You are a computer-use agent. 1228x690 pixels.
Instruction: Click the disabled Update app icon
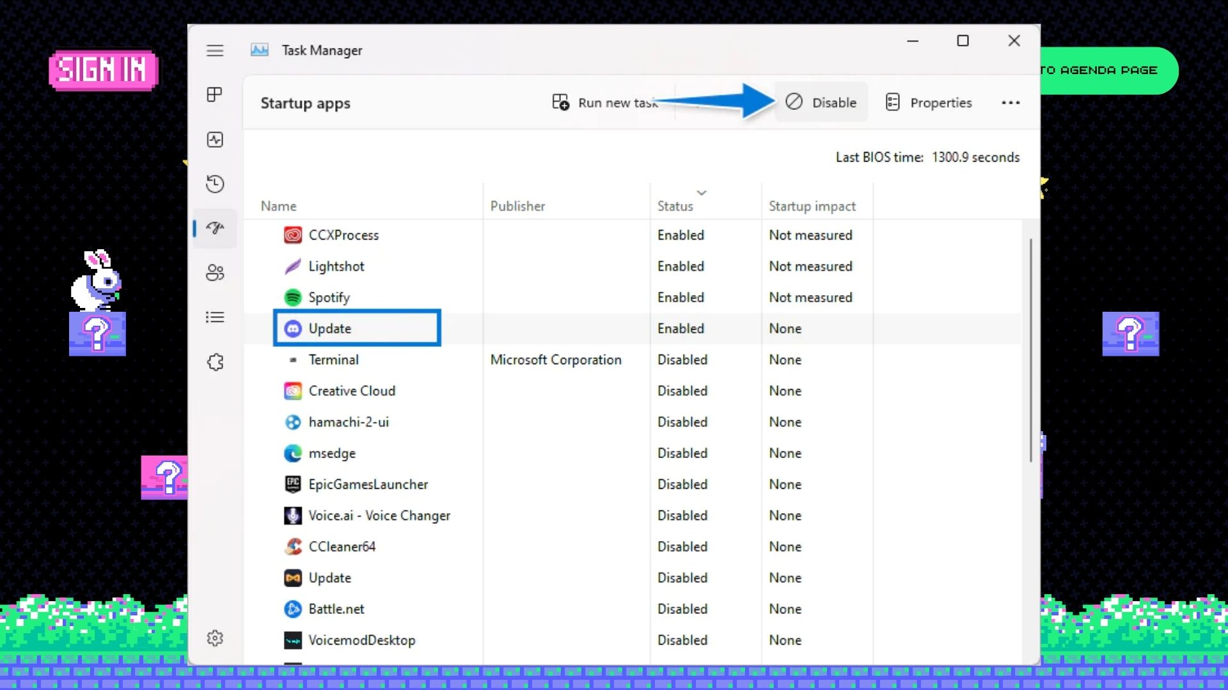pos(293,578)
